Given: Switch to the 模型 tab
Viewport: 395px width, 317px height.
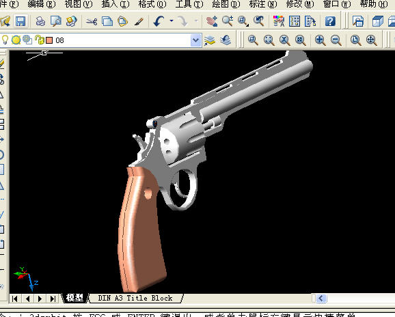Looking at the screenshot, I should click(74, 298).
